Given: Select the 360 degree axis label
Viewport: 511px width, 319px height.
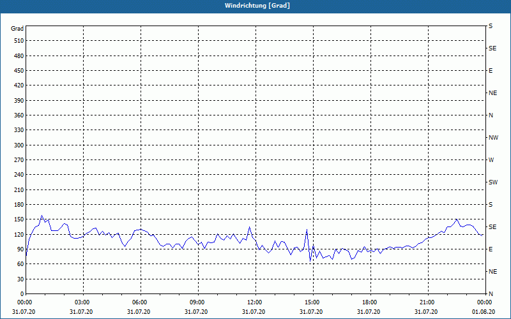Looking at the screenshot, I should [x=19, y=115].
